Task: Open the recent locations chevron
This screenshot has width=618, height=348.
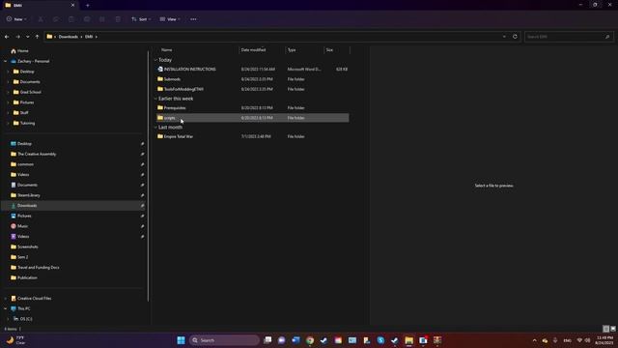Action: click(x=28, y=37)
